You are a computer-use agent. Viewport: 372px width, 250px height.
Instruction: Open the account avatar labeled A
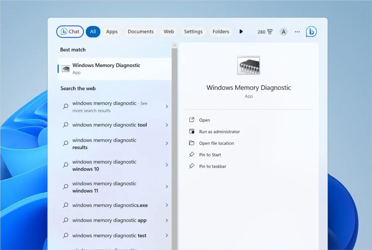click(x=283, y=32)
